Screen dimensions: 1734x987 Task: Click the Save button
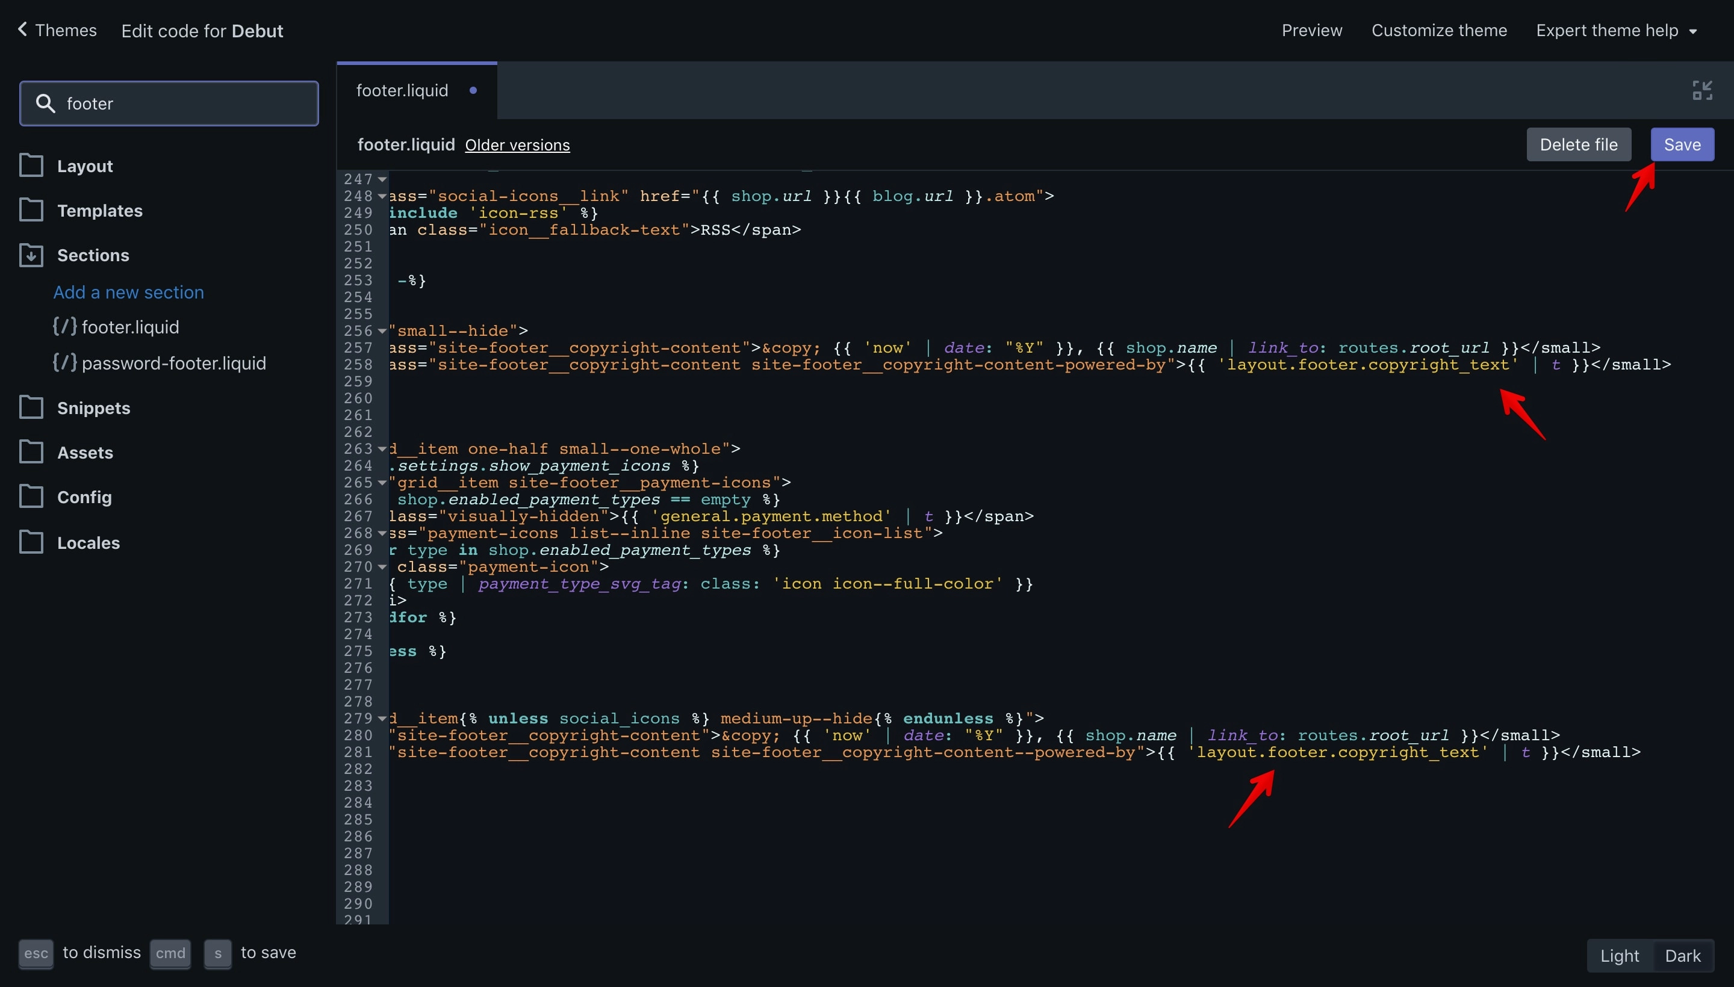tap(1682, 144)
